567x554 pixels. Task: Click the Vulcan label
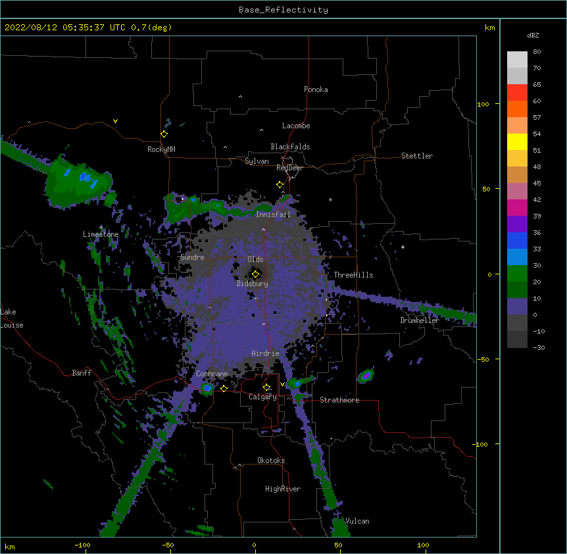coord(357,521)
